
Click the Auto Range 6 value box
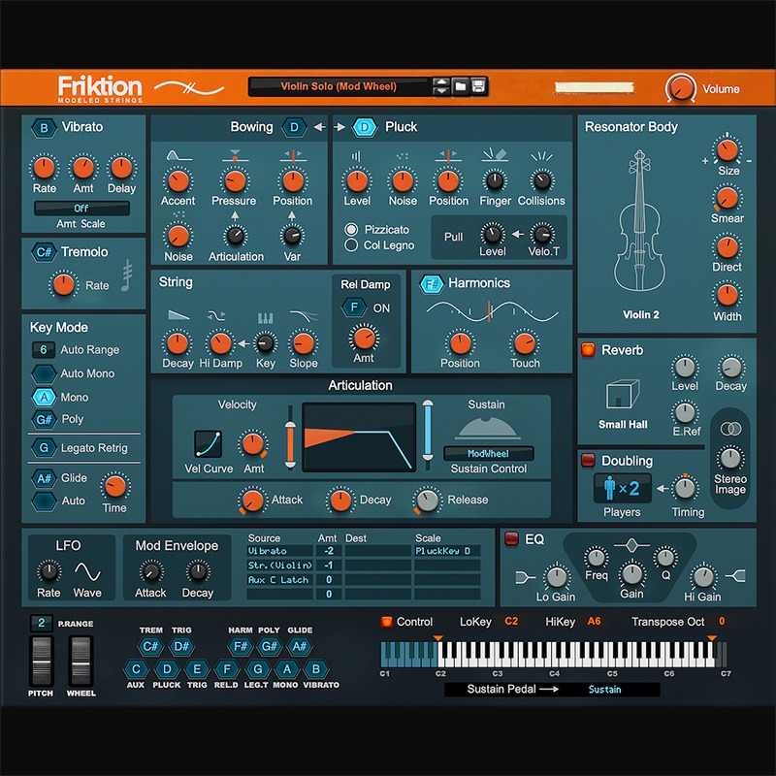pyautogui.click(x=43, y=350)
